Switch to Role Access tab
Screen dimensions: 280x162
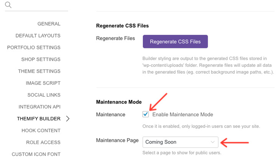(43, 143)
